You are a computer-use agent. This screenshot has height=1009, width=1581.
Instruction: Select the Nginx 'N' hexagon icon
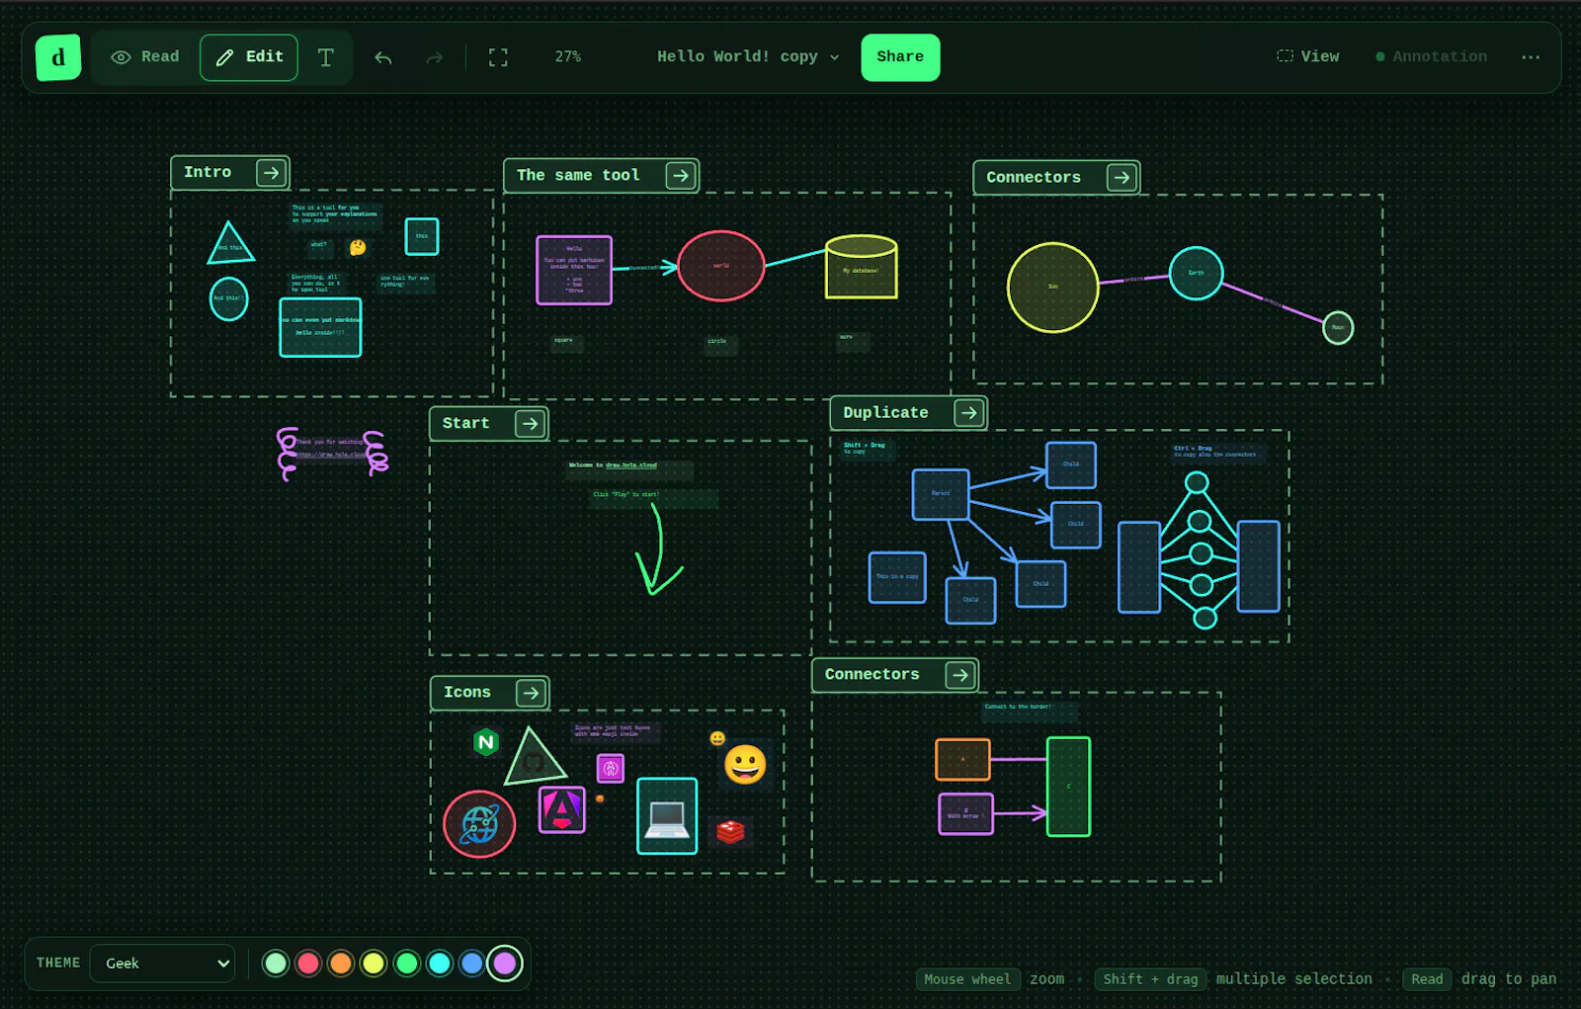[486, 742]
